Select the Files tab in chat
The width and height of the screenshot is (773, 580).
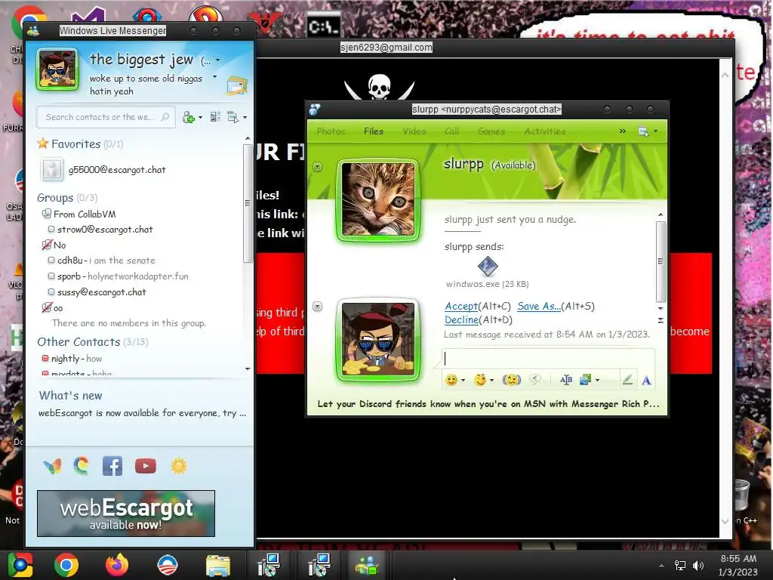[x=373, y=131]
